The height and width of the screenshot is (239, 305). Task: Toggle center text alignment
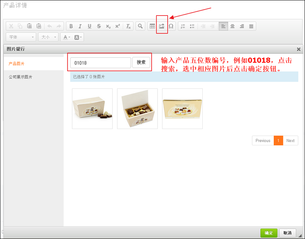click(x=232, y=26)
